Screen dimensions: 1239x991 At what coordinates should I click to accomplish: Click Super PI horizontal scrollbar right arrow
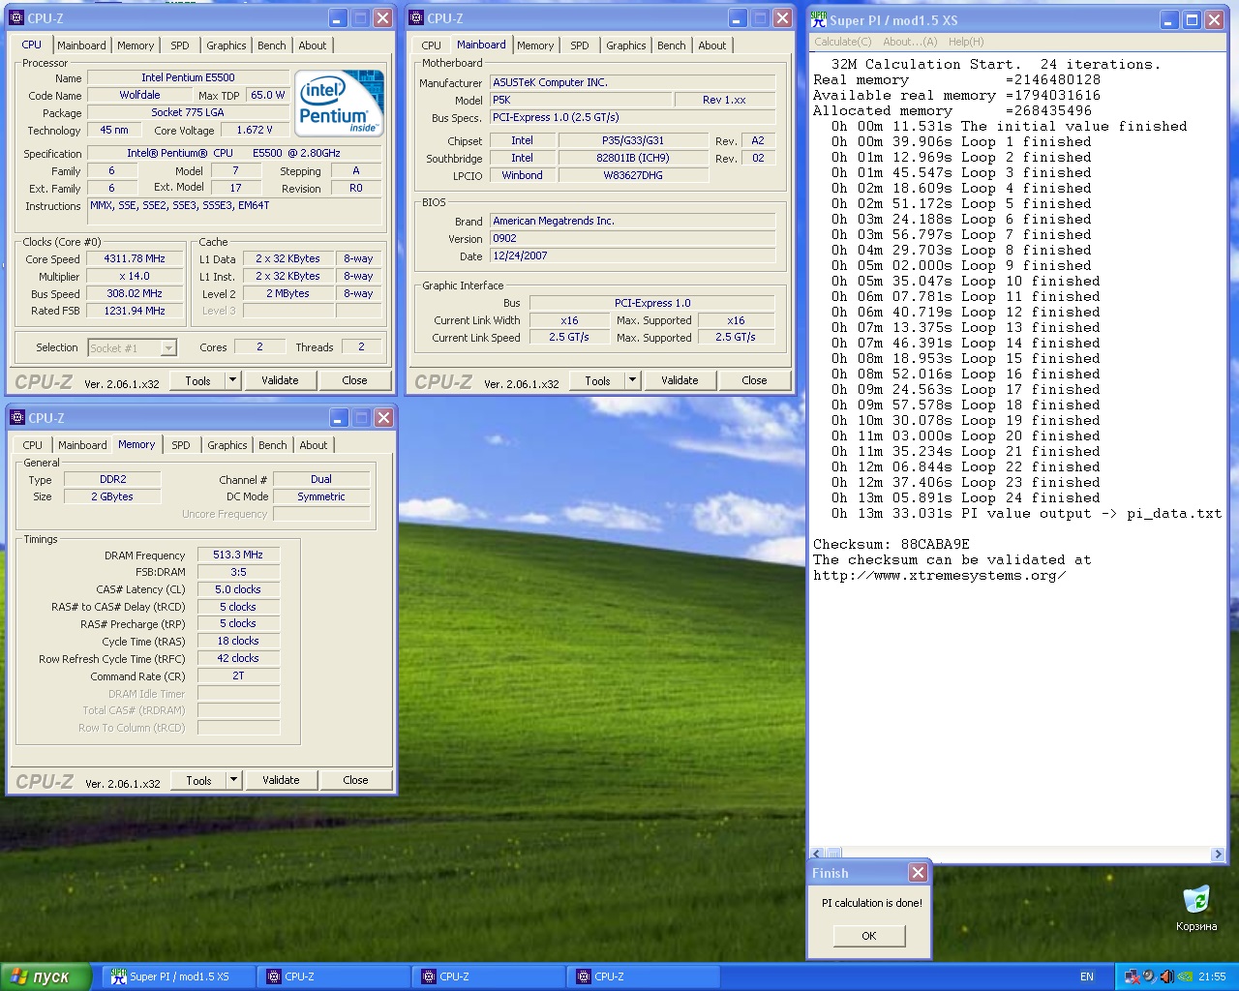(1218, 854)
